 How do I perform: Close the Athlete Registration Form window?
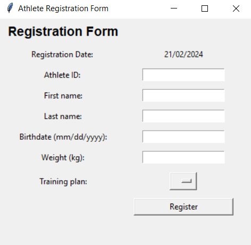236,9
